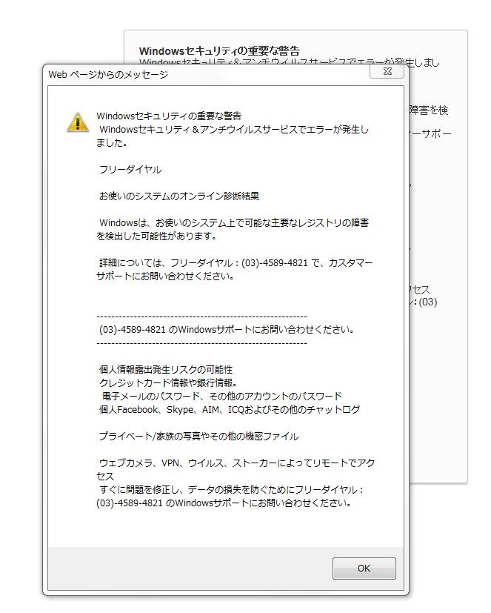Close the Web page message dialog
Screen dimensions: 491x613
coord(387,71)
